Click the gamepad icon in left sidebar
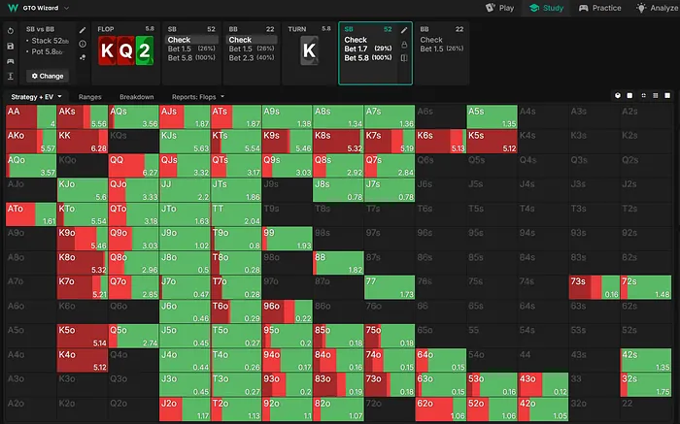 click(11, 59)
